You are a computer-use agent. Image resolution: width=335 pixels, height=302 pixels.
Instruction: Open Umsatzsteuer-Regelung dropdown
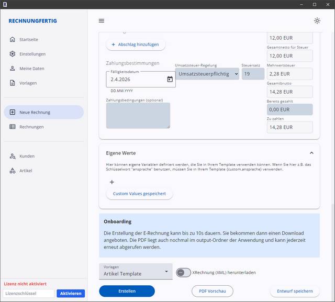click(x=207, y=74)
